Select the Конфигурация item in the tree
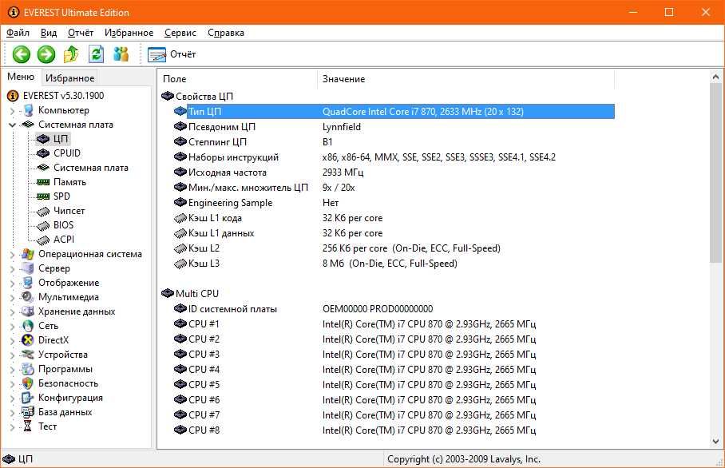Screen dimensions: 725x468 tap(71, 398)
